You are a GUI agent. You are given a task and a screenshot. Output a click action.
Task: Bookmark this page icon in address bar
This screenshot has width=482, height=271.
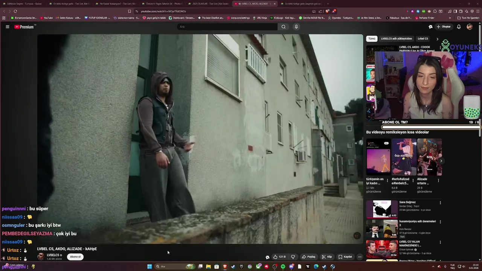tap(130, 11)
